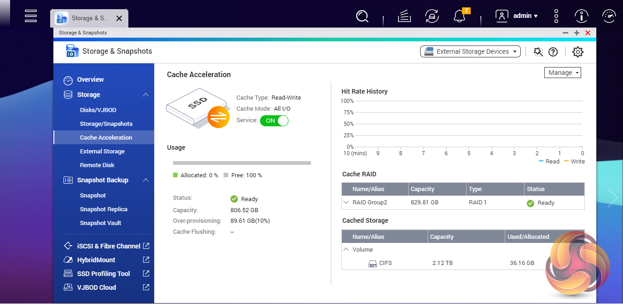
Task: Open the main hamburger menu
Action: click(x=31, y=15)
